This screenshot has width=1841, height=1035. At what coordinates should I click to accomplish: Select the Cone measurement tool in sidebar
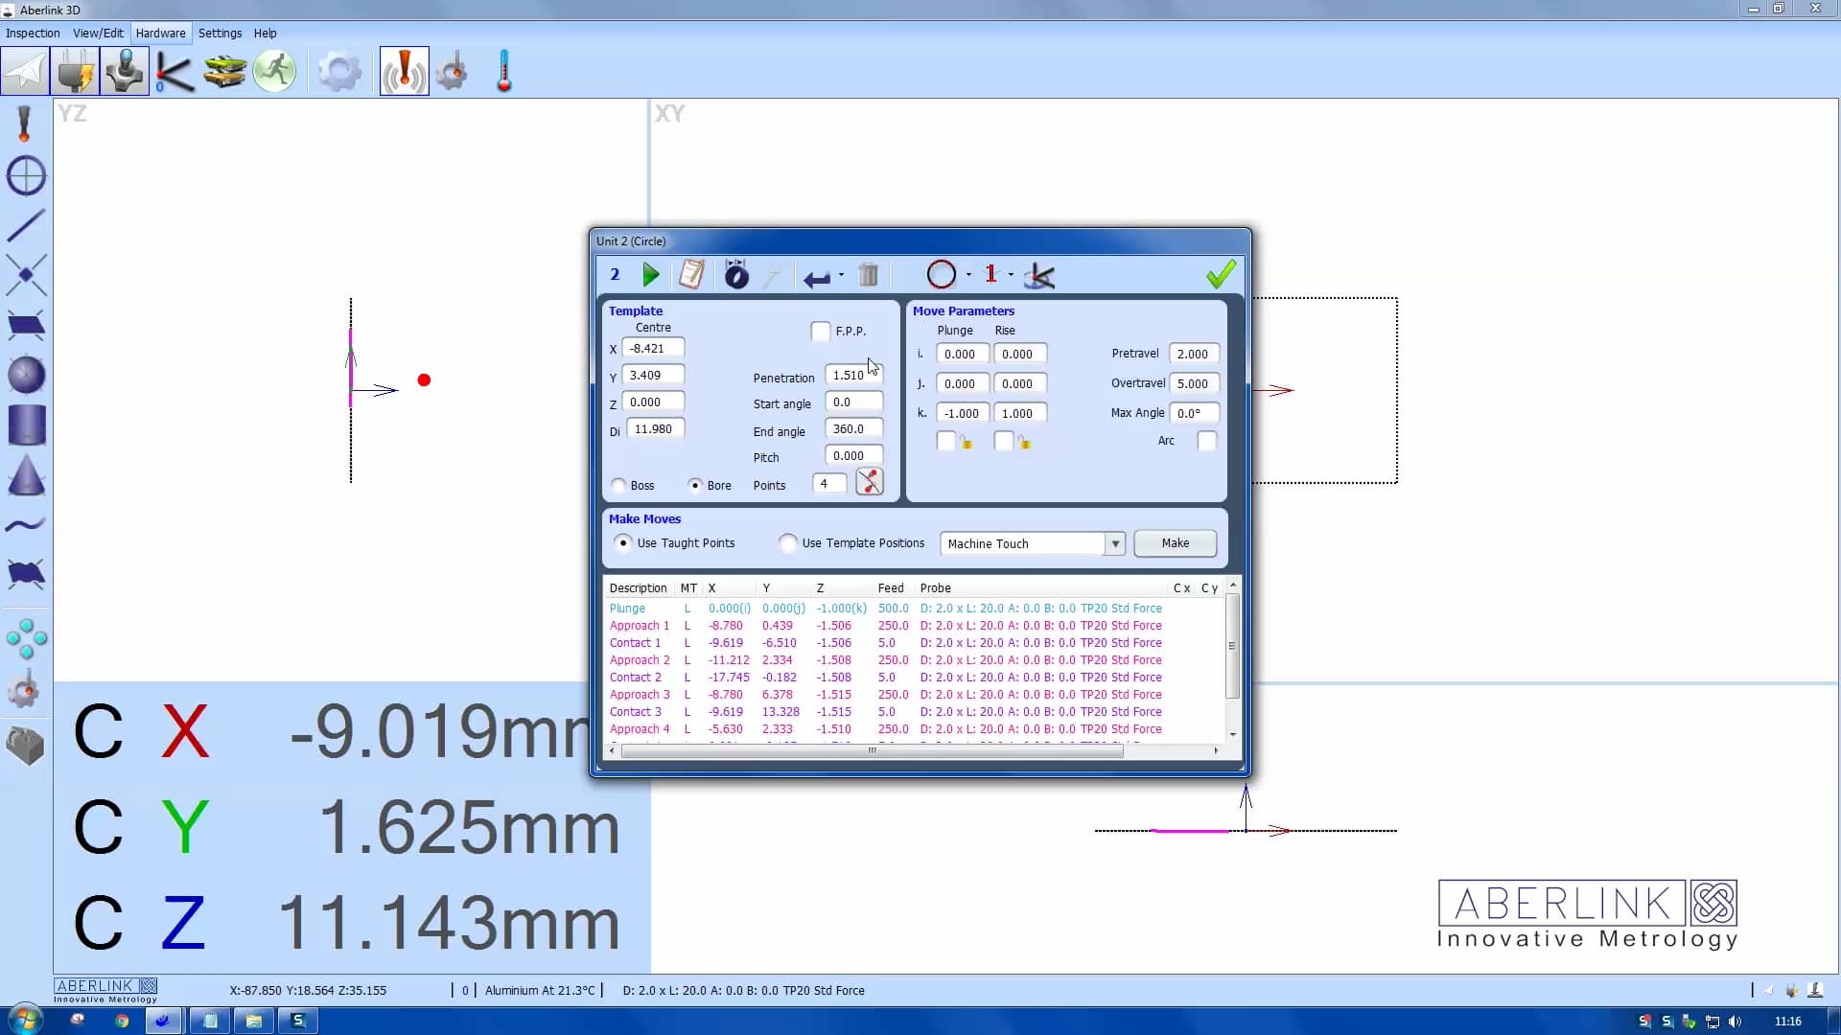(26, 474)
